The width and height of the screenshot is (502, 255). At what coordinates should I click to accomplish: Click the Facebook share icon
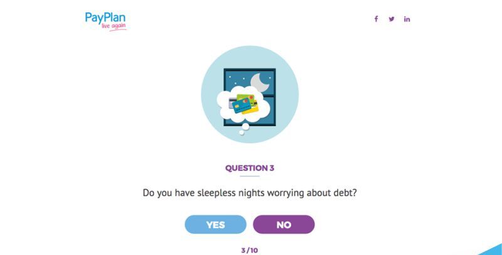[376, 19]
